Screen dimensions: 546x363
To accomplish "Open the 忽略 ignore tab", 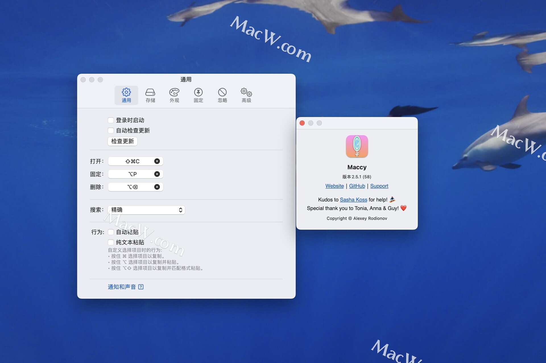I will [222, 95].
